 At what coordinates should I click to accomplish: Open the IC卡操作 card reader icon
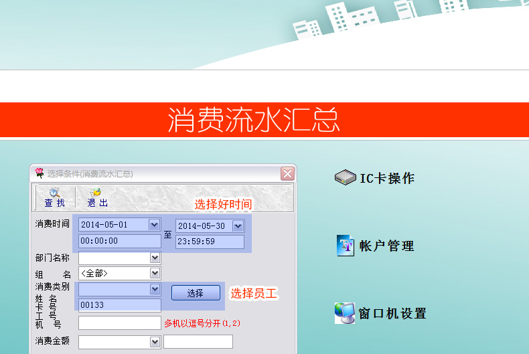point(345,178)
